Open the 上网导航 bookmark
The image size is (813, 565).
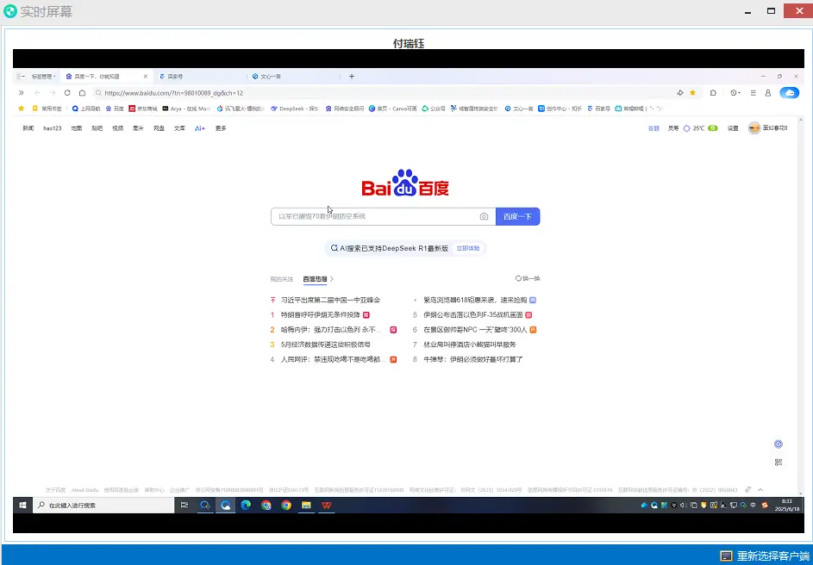pos(86,109)
